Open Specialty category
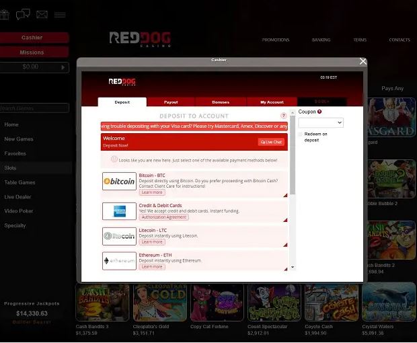The height and width of the screenshot is (343, 417). pyautogui.click(x=15, y=225)
